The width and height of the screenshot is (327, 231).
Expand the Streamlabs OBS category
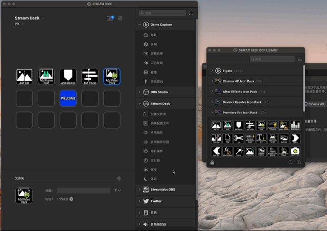[139, 190]
